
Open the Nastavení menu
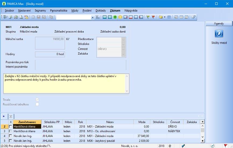(24, 10)
